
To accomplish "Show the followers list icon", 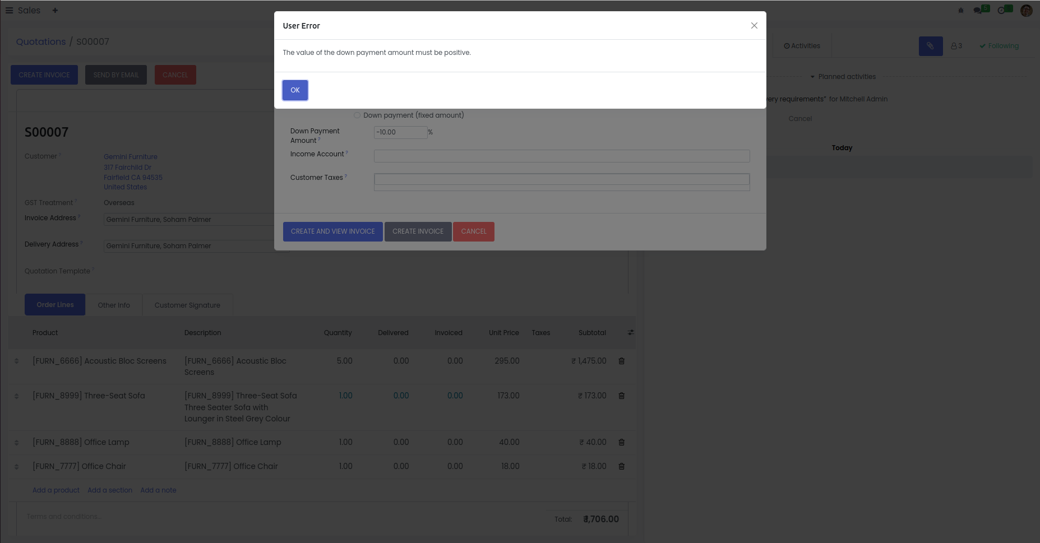I will (956, 46).
